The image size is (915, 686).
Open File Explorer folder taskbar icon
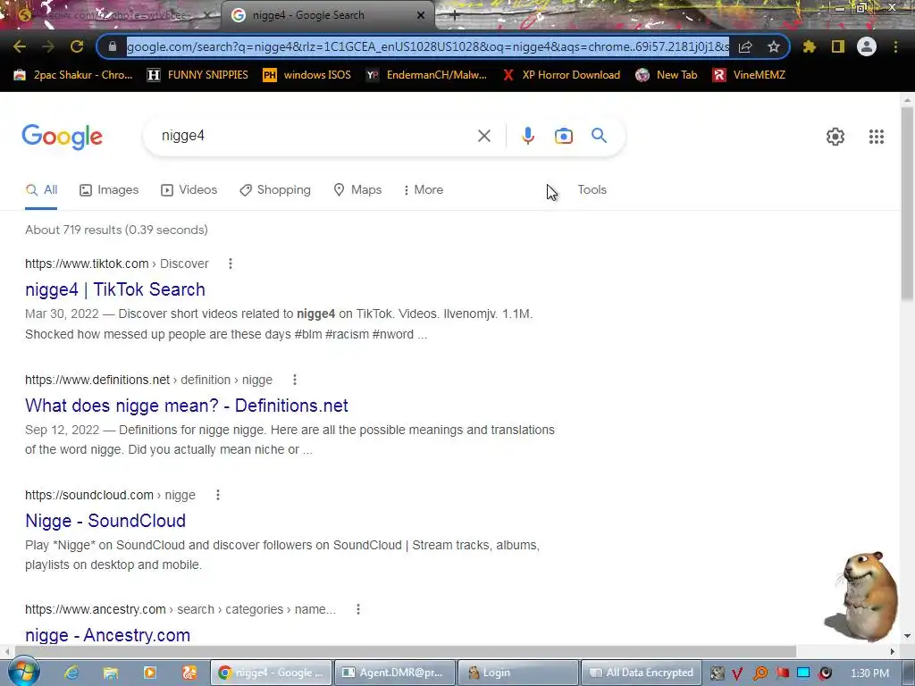coord(110,673)
